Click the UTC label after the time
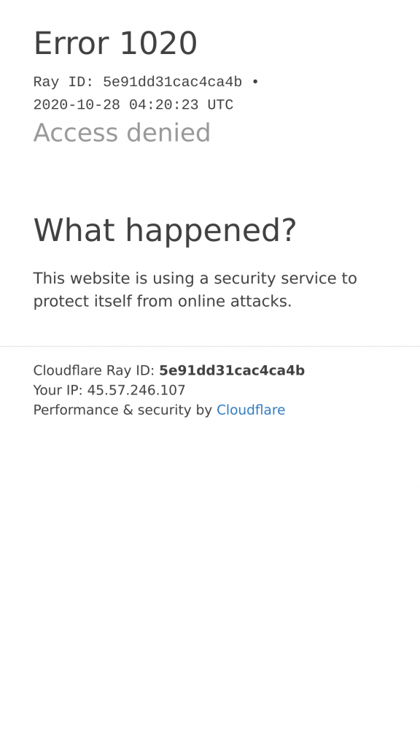The width and height of the screenshot is (420, 748). (220, 105)
